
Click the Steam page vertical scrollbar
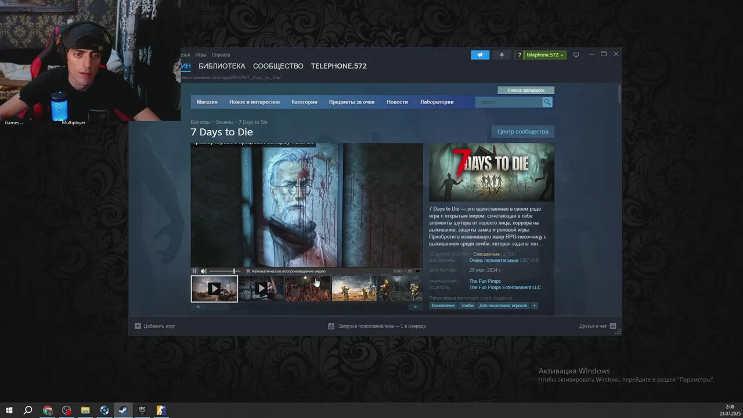click(619, 94)
